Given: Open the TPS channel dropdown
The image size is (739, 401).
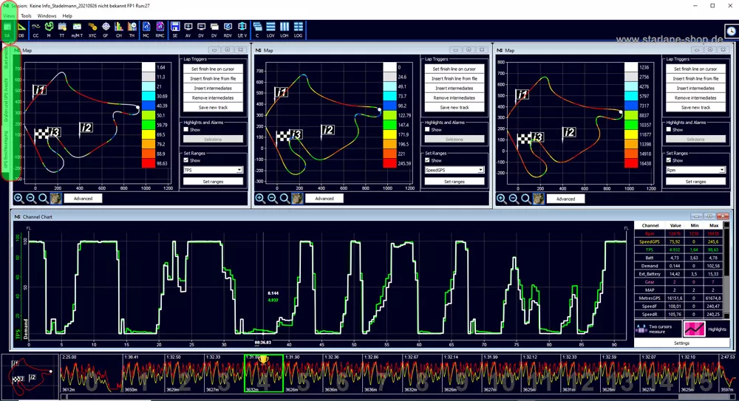Looking at the screenshot, I should tap(213, 170).
